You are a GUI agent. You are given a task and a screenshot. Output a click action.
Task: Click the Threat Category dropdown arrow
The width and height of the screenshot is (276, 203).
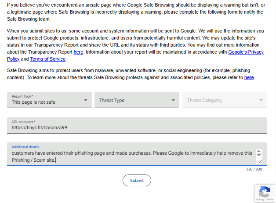(261, 100)
